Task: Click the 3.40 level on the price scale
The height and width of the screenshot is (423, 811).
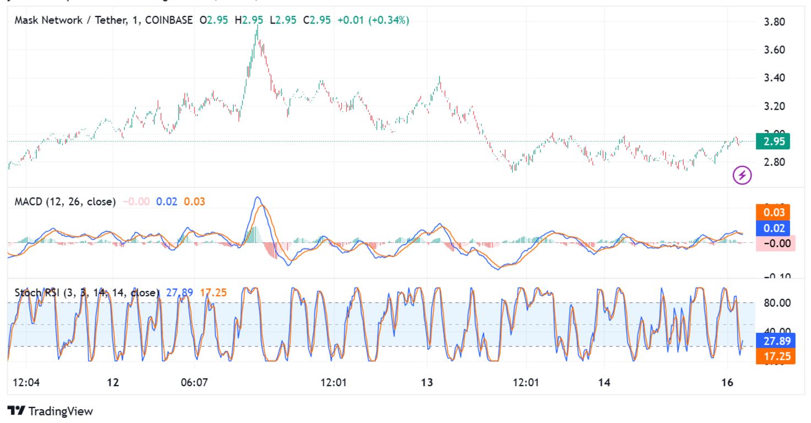Action: coord(773,78)
